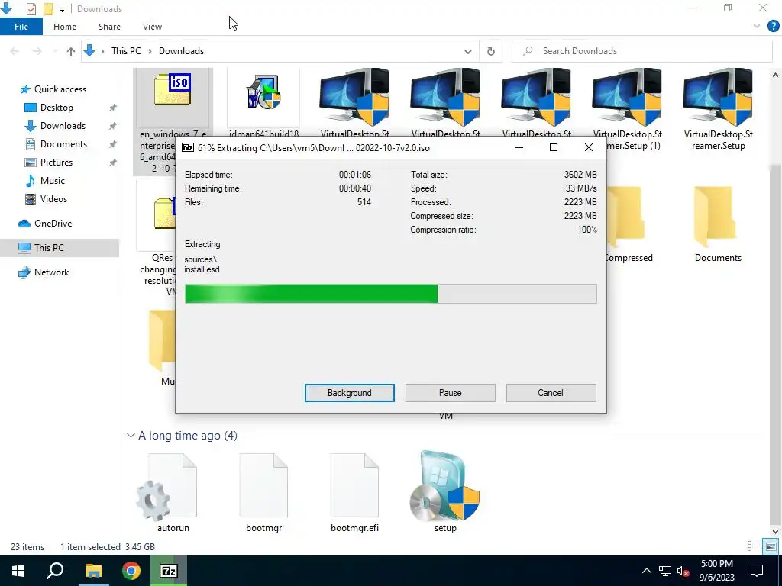The image size is (782, 586).
Task: Select the bootmgr file icon
Action: (263, 486)
